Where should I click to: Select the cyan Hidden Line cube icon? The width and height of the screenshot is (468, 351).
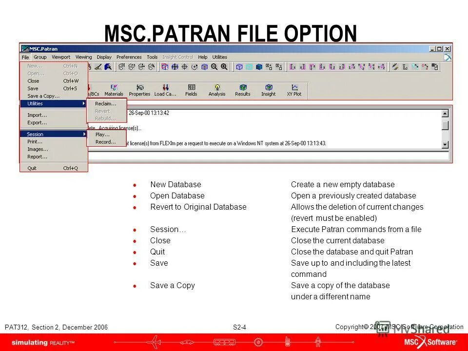(249, 67)
